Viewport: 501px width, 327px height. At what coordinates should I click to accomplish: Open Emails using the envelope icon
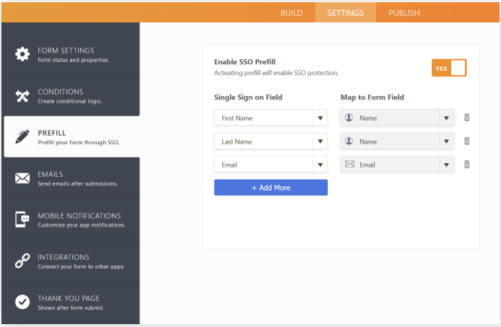[x=22, y=178]
